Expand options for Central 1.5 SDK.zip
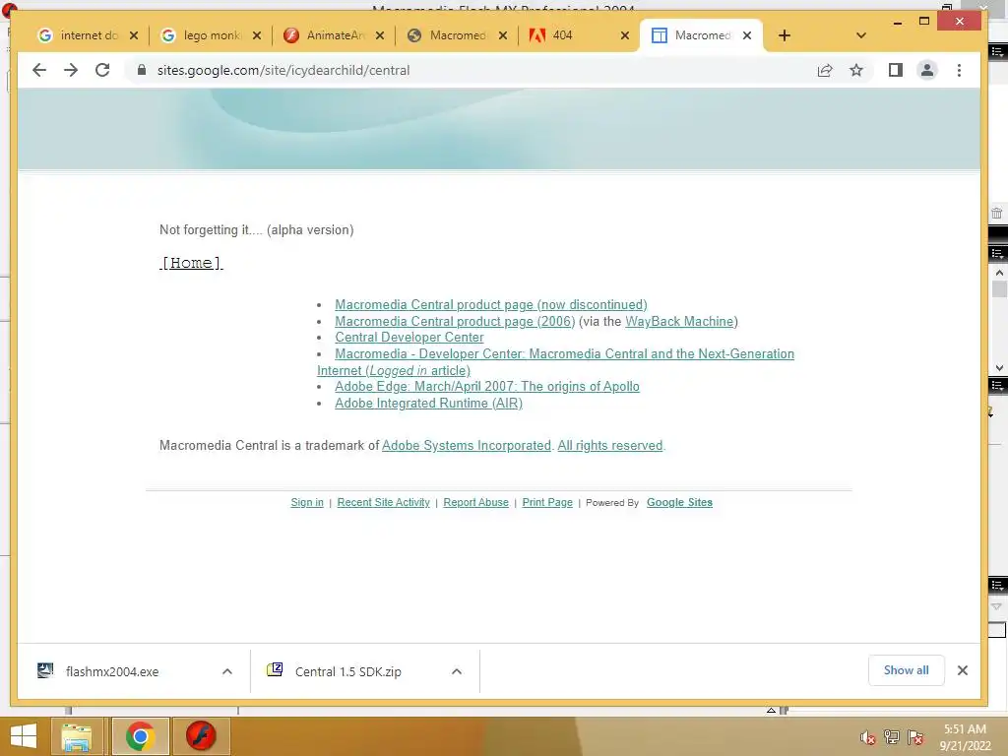This screenshot has height=756, width=1008. tap(457, 671)
